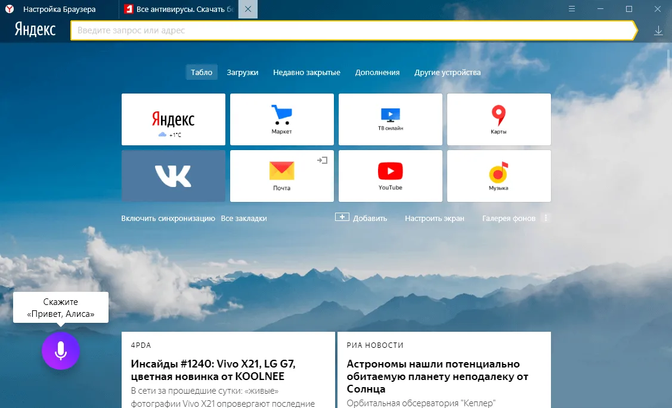Open the РИА Новости astronomers article
Viewport: 672px width, 408px height.
(x=444, y=370)
